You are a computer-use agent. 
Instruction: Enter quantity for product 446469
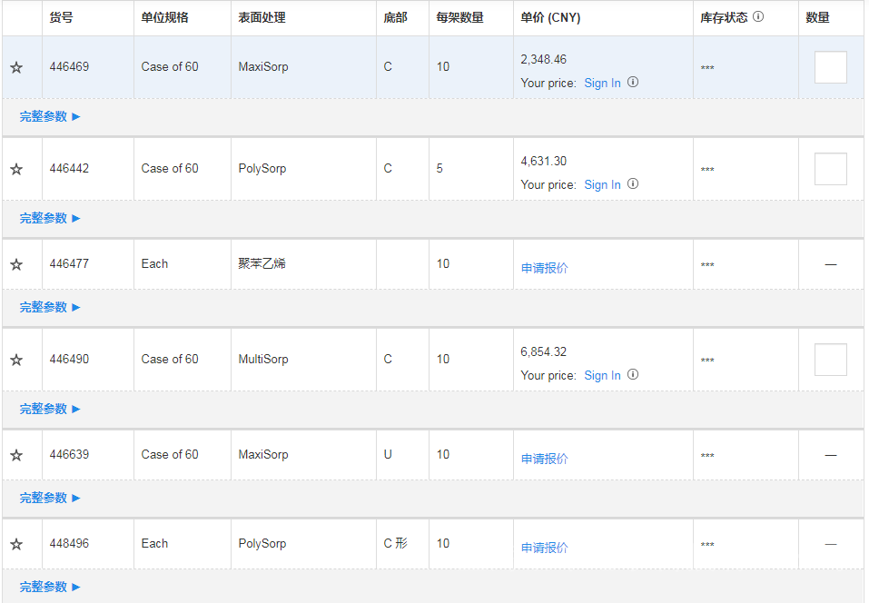coord(830,67)
